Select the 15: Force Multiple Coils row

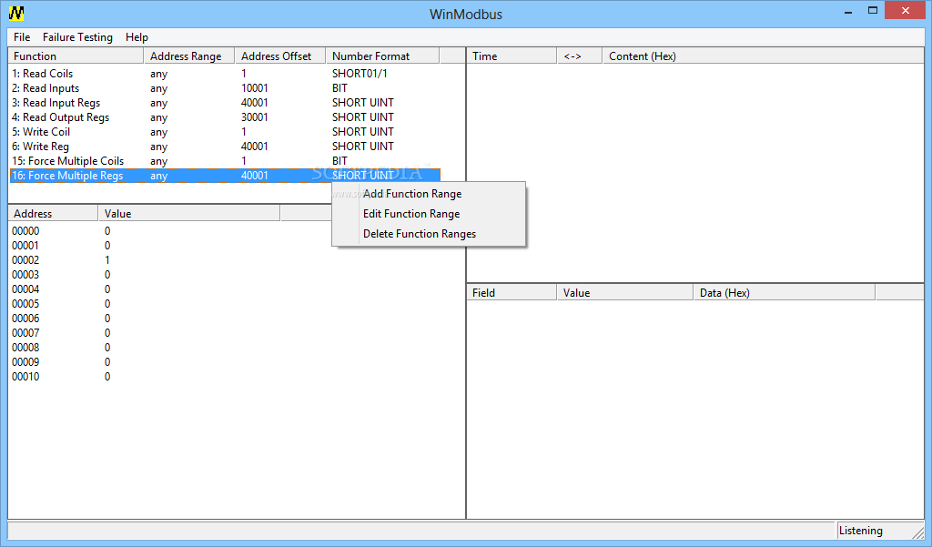click(x=225, y=161)
